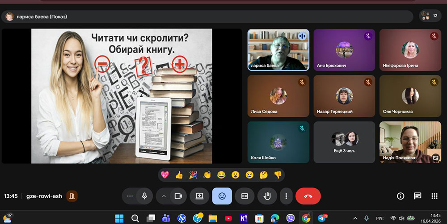Screen dimensions: 447x224
Task: Toggle the camera on or off
Action: tap(178, 196)
